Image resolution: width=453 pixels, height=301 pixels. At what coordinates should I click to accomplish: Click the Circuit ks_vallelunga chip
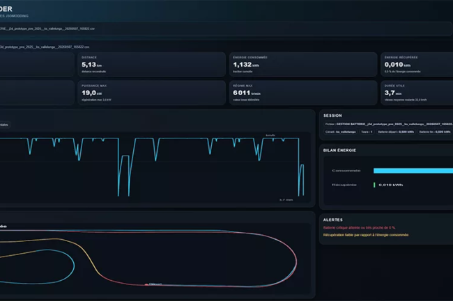(x=340, y=132)
